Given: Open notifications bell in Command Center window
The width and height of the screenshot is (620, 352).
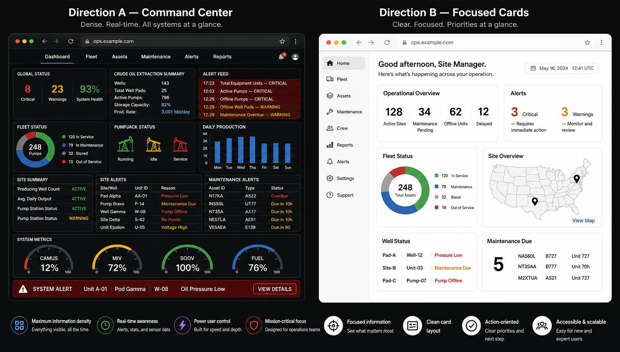Looking at the screenshot, I should 281,56.
